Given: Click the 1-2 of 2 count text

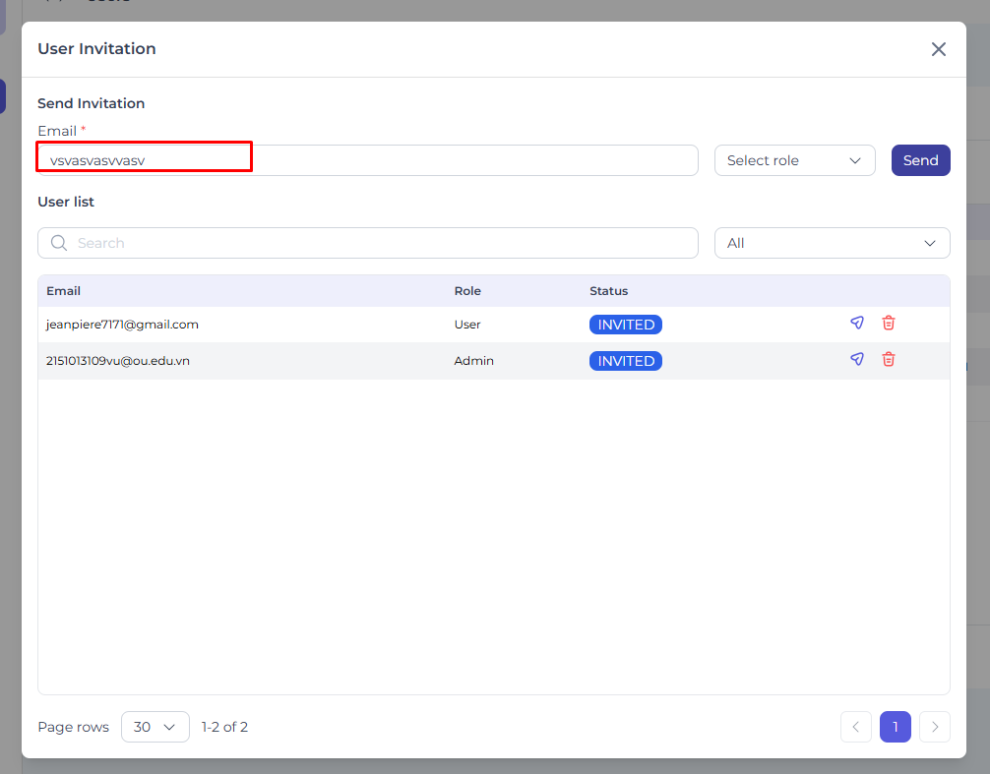Looking at the screenshot, I should [224, 727].
